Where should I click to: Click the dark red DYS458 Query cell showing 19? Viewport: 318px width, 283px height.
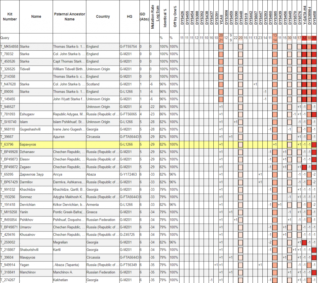point(314,38)
